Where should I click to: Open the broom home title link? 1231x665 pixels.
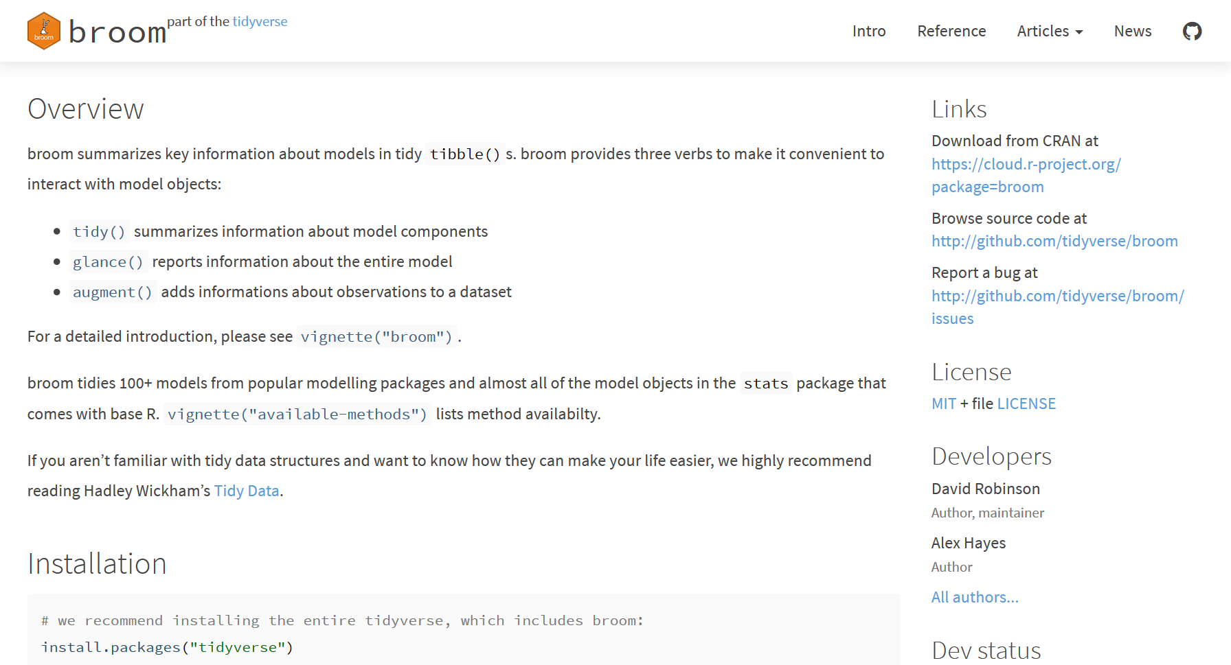[x=117, y=32]
